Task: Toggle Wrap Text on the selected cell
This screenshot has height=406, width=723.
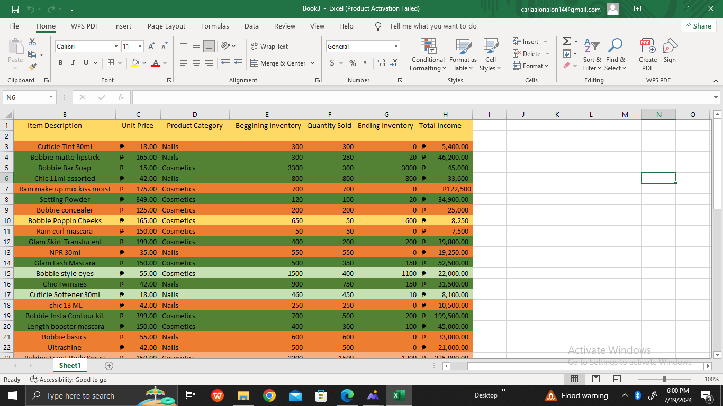Action: (x=269, y=47)
